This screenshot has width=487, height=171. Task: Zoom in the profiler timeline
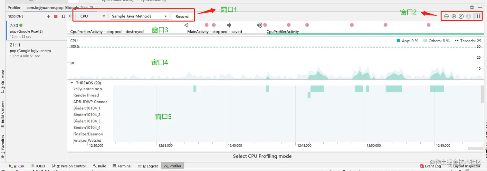[x=454, y=16]
